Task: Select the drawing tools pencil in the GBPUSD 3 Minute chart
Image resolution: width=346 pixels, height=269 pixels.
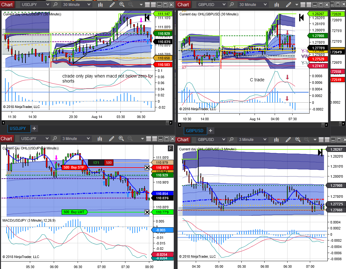Action: [x=288, y=139]
